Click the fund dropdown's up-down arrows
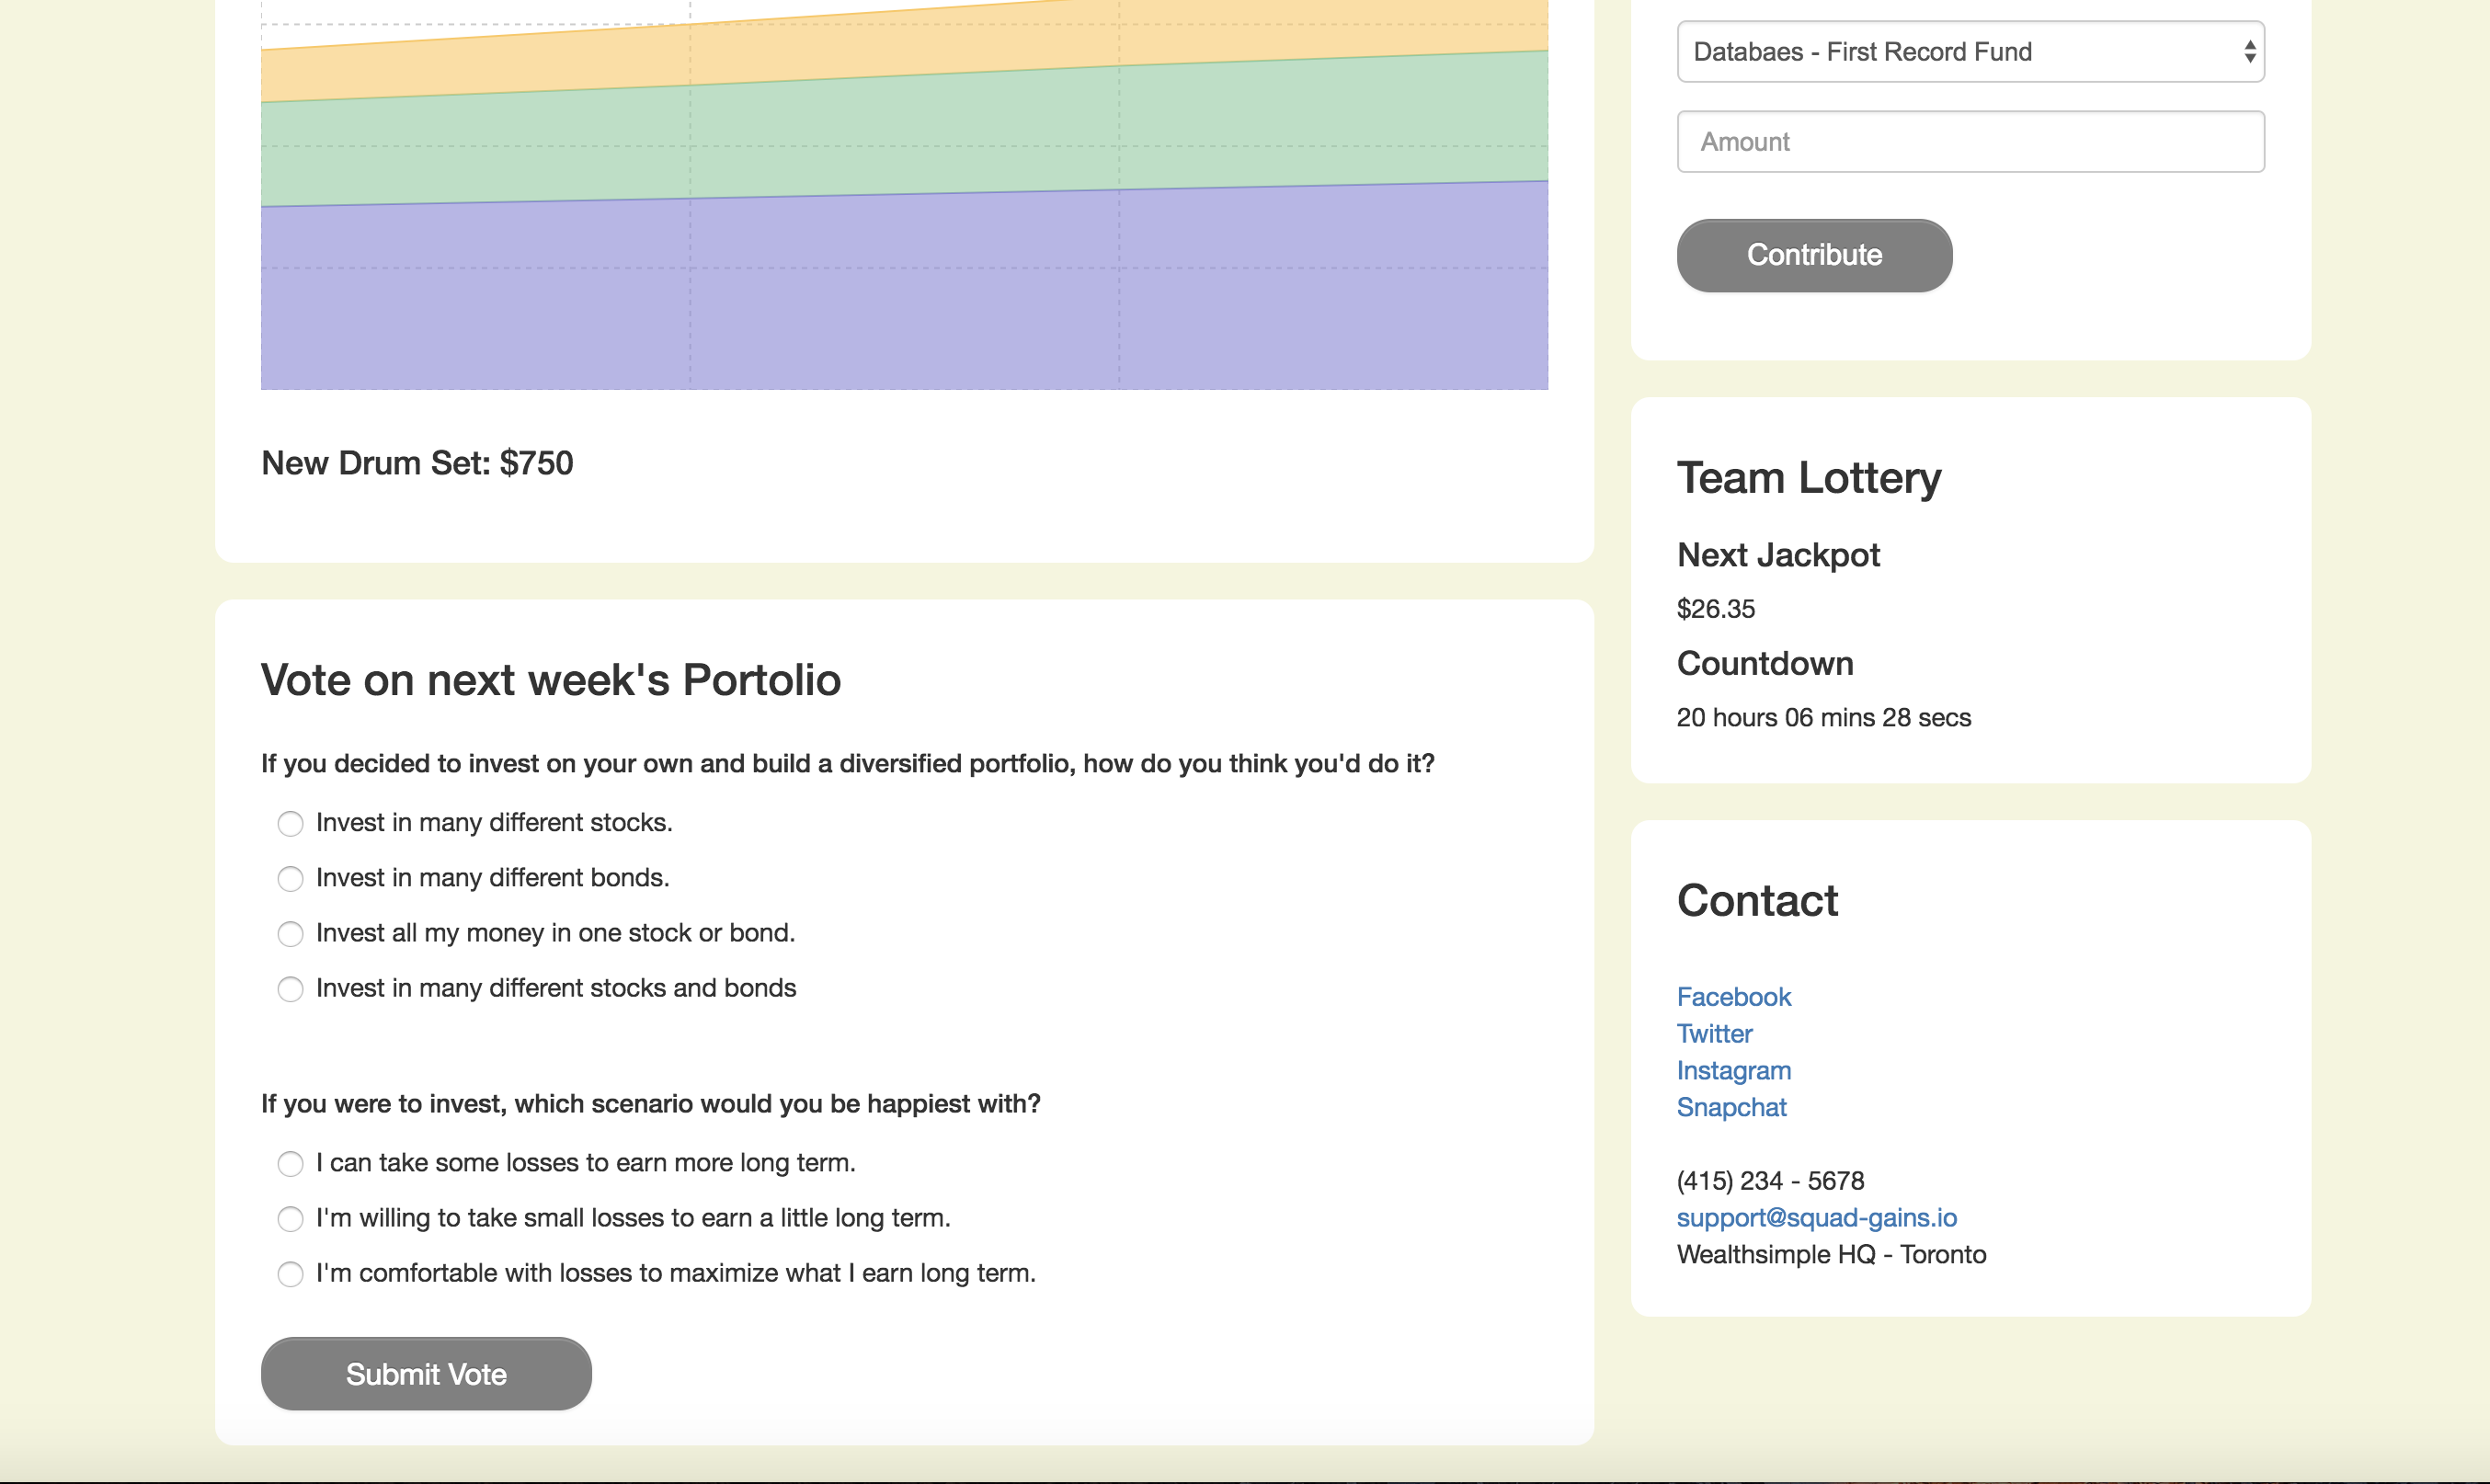The width and height of the screenshot is (2490, 1484). click(2249, 52)
